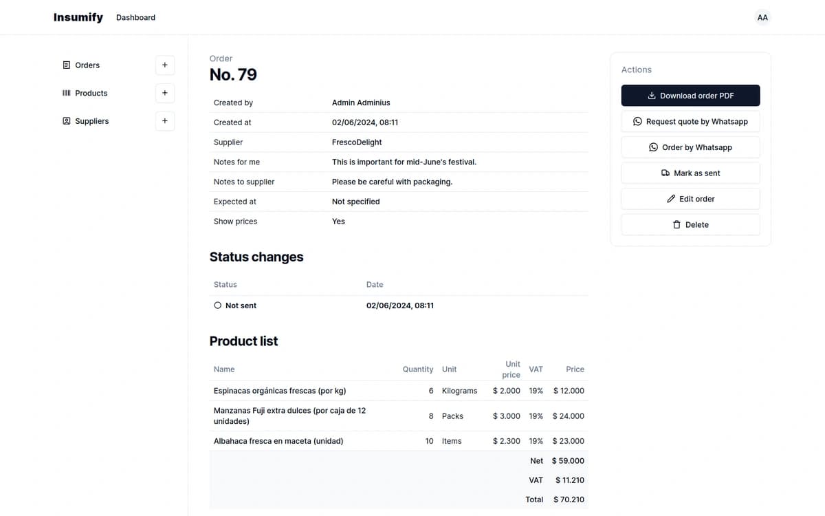Click the 'Not specified' expected date value

click(355, 202)
